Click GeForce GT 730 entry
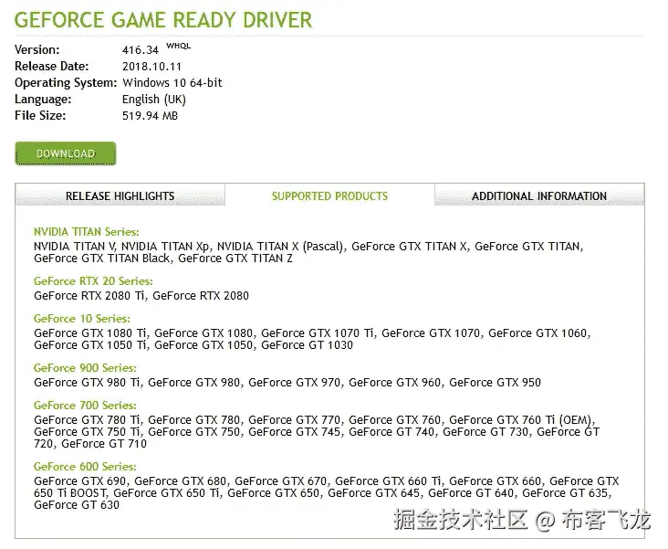Viewport: 668px width, 549px height. click(485, 432)
